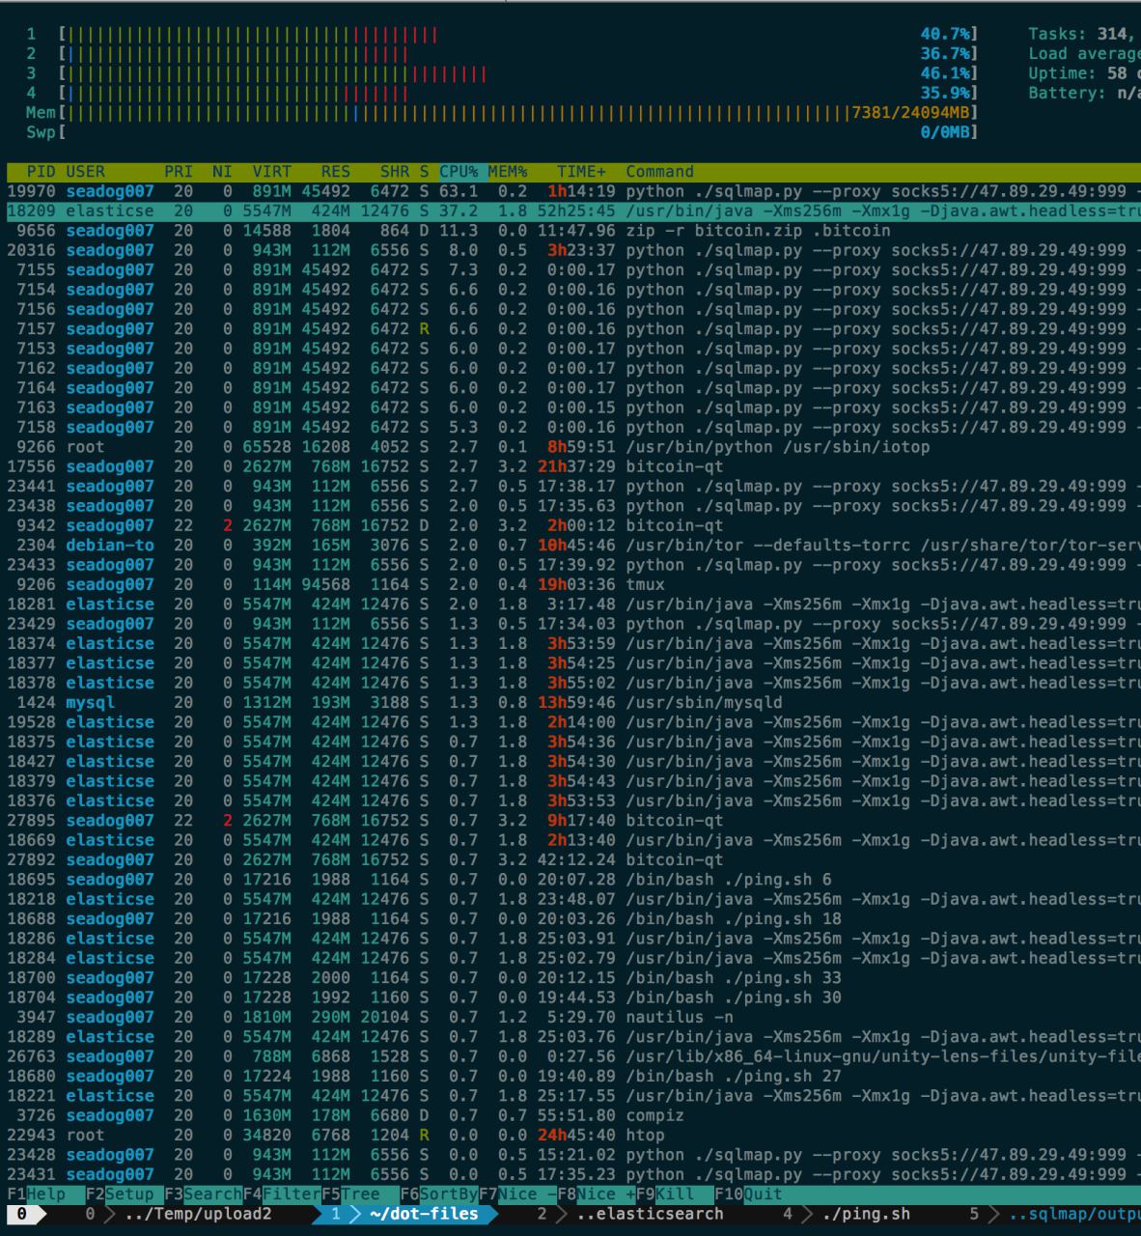Click the Load average readout
Screen dimensions: 1141x1236
pyautogui.click(x=1084, y=54)
